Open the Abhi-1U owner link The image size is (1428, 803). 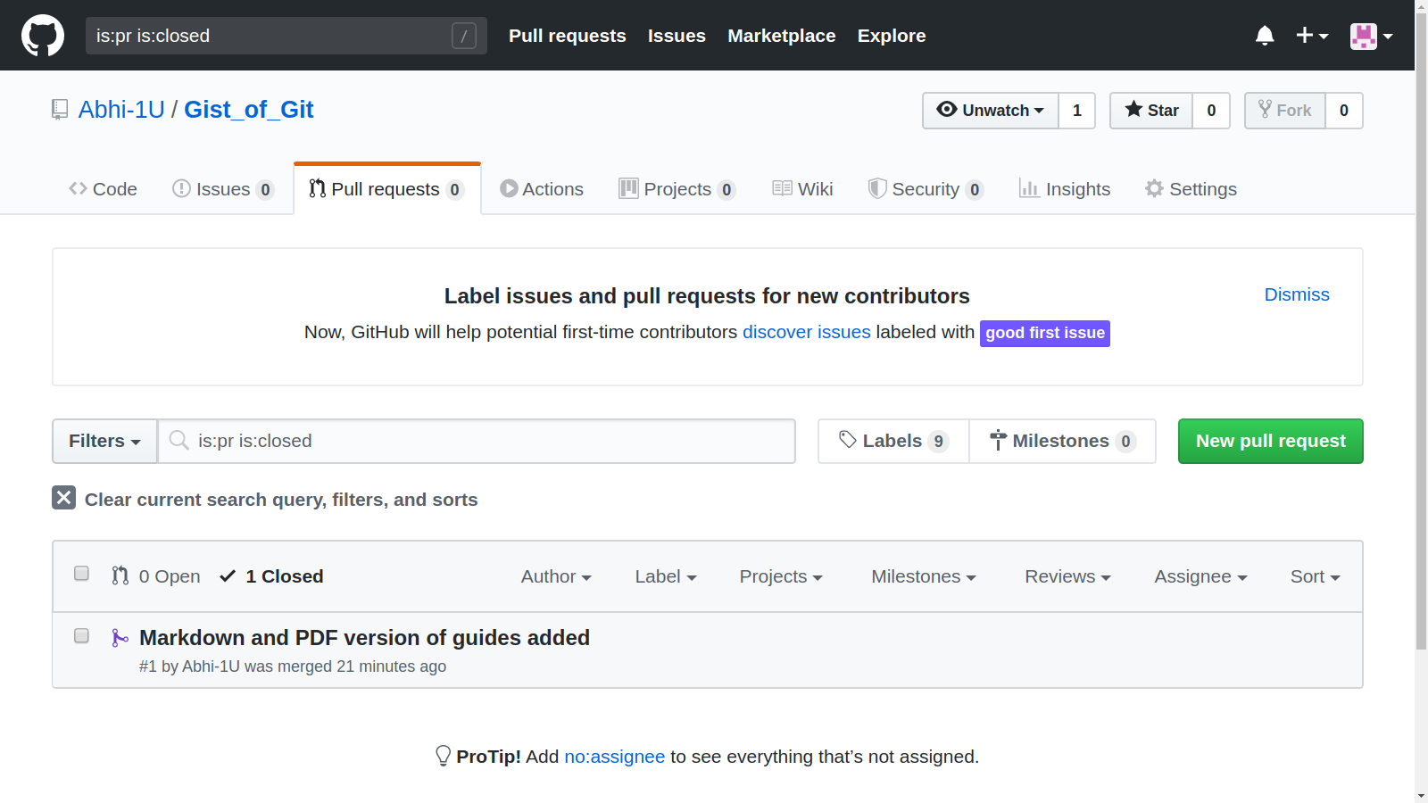(121, 110)
